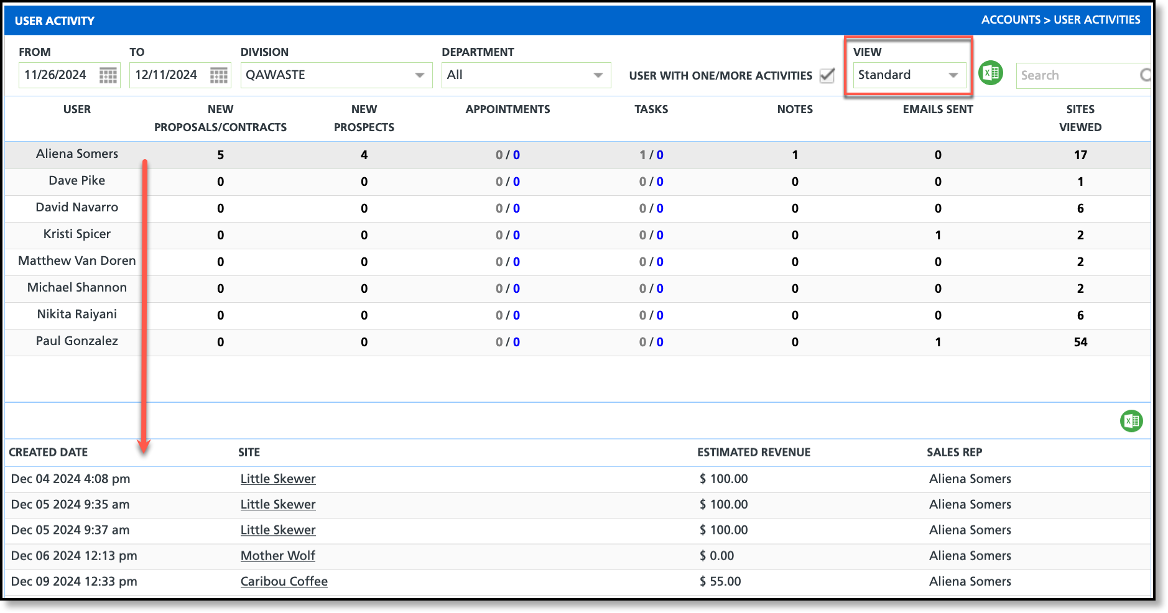Export the lower details list to Excel
The width and height of the screenshot is (1168, 613).
pyautogui.click(x=1131, y=421)
